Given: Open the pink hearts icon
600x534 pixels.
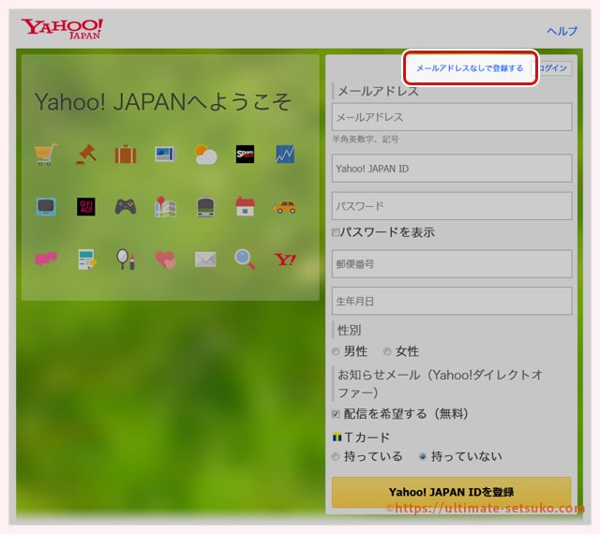Looking at the screenshot, I should click(165, 260).
